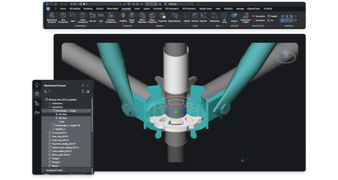Apply the Parallel constraint
Screen dimensions: 338x180
point(272,16)
